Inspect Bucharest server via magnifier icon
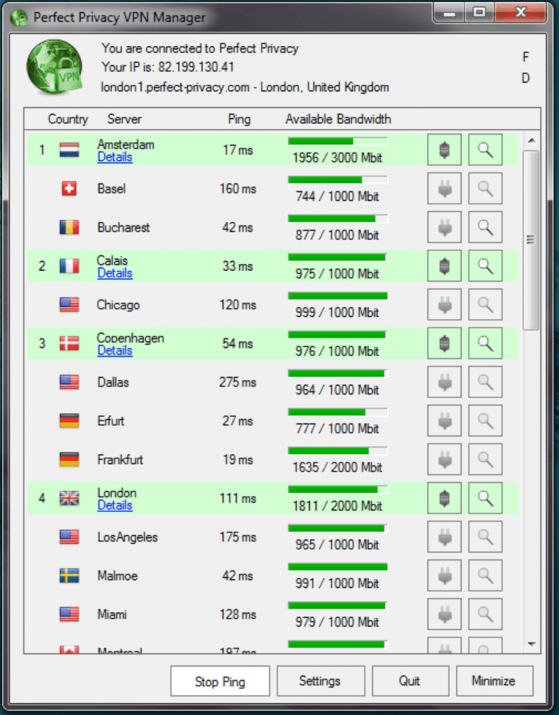559x715 pixels. click(x=485, y=227)
